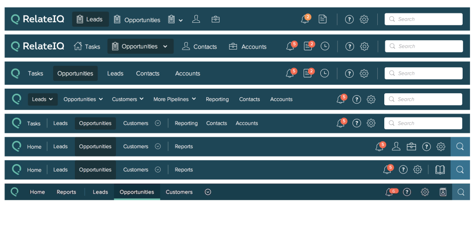The height and width of the screenshot is (226, 476).
Task: Open Contacts in the third navigation bar
Action: click(148, 73)
